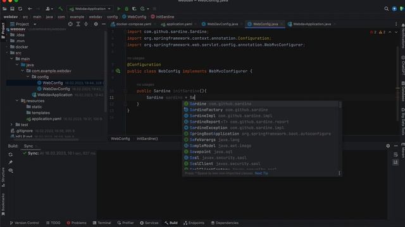Viewport: 405px width, 227px height.
Task: Click the Project tree horizontal scrollbar
Action: click(46, 139)
